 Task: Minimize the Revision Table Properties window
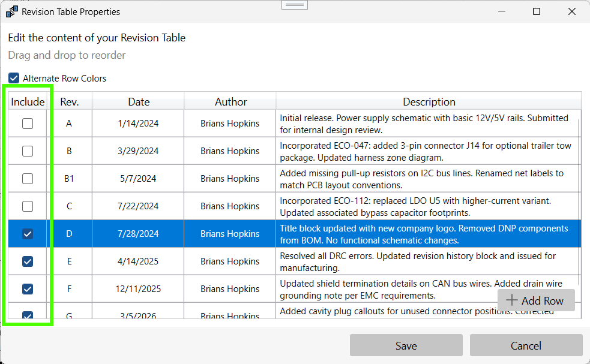(502, 11)
